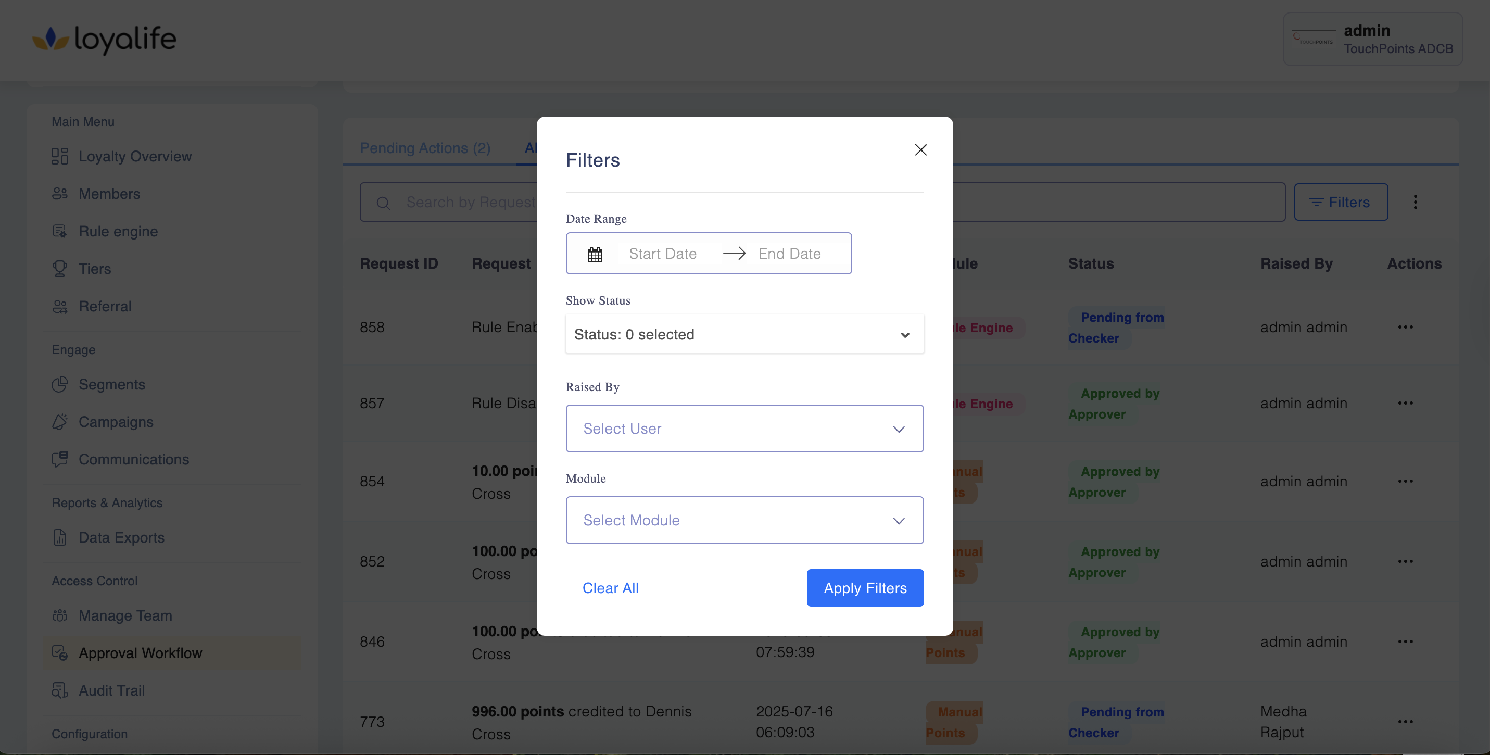This screenshot has width=1490, height=755.
Task: Open actions menu for request 858
Action: click(1405, 328)
